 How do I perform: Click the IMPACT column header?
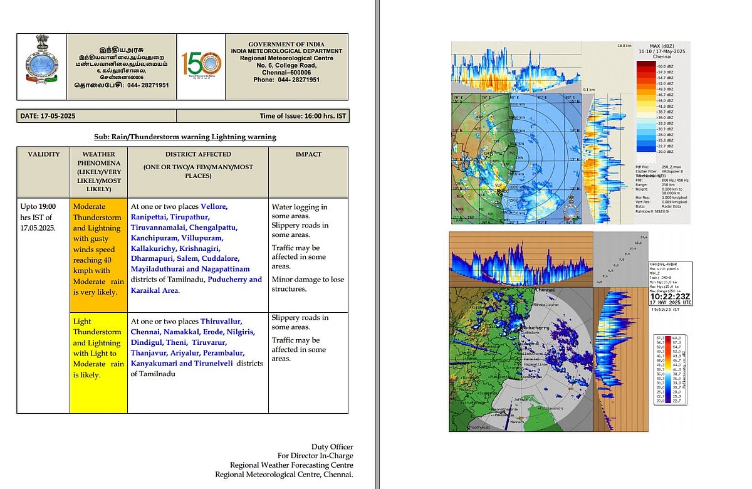308,154
